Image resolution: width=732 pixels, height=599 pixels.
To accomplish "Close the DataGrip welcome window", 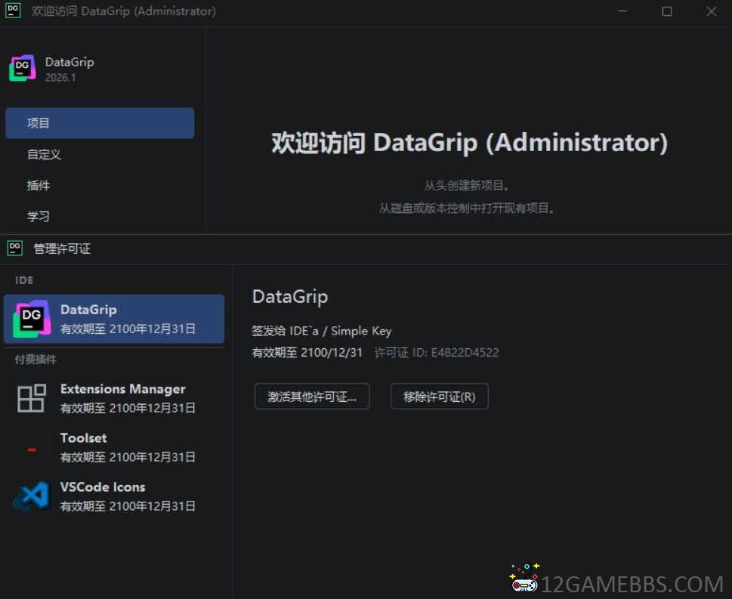I will [711, 11].
